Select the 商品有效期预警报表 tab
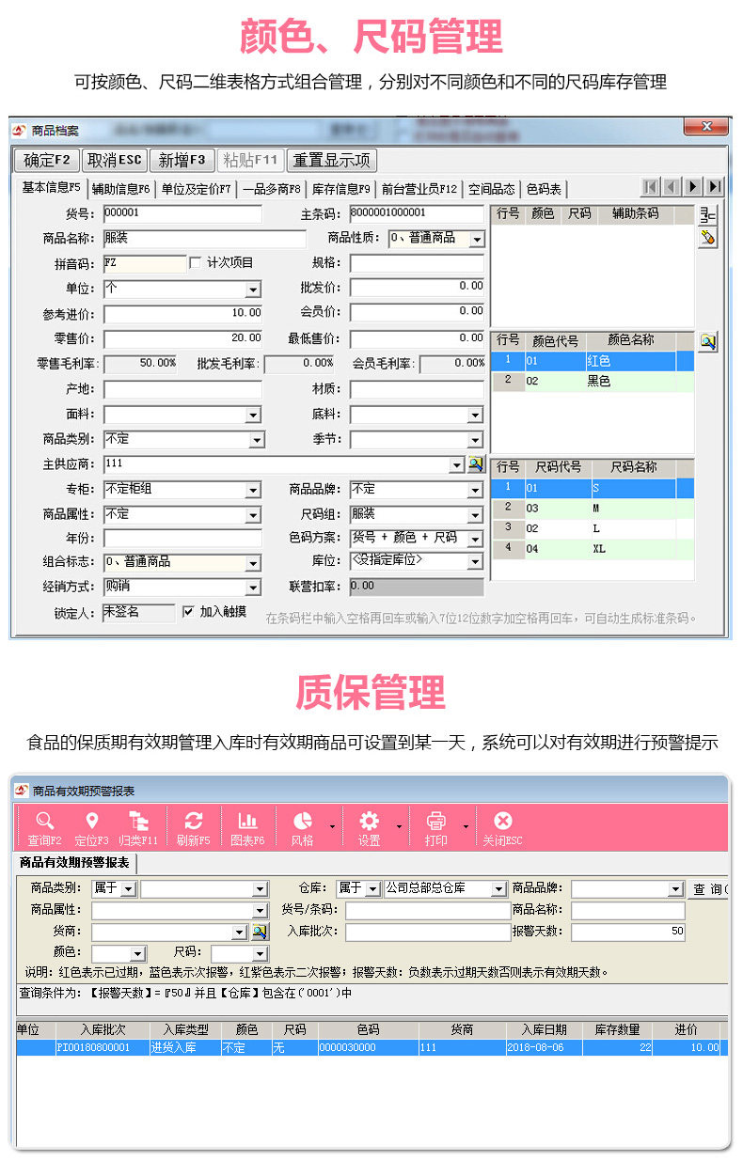The height and width of the screenshot is (1176, 743). click(75, 863)
